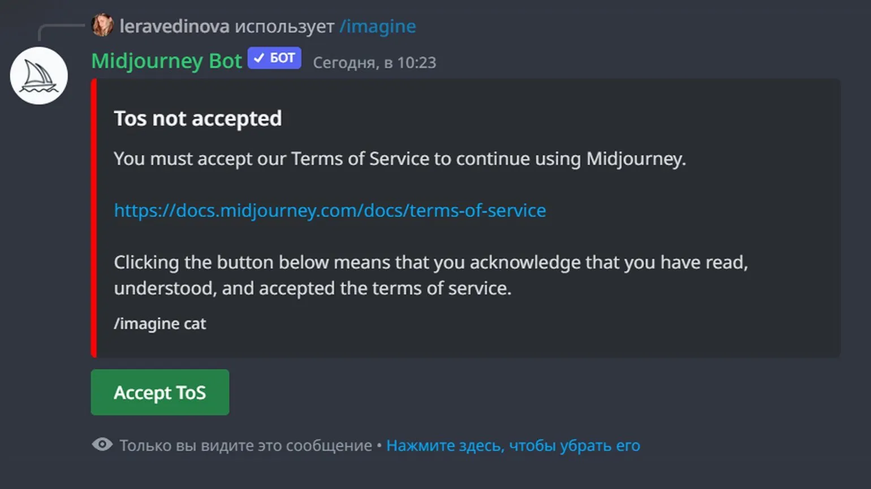Click the eye icon beside the visibility notice

coord(102,445)
